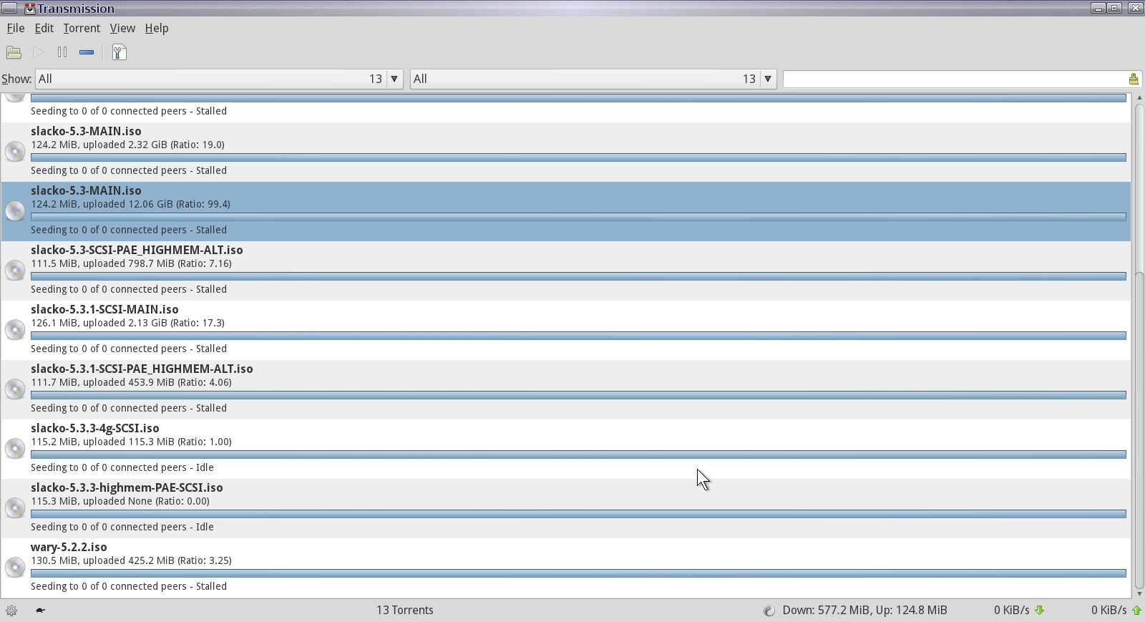Screen dimensions: 1145x622
Task: Click progress bar of wary-5.2.2.iso
Action: click(578, 573)
